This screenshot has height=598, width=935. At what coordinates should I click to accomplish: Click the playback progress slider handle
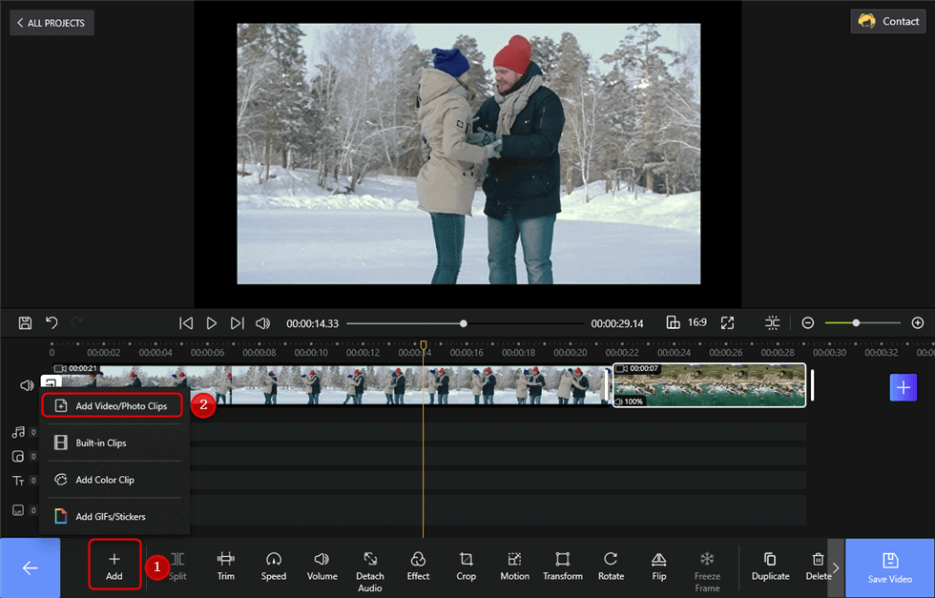click(464, 323)
